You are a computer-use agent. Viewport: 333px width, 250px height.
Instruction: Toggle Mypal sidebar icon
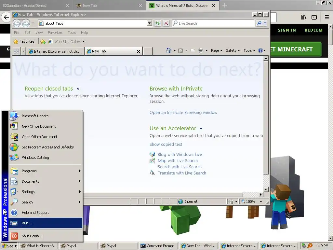pyautogui.click(x=314, y=18)
